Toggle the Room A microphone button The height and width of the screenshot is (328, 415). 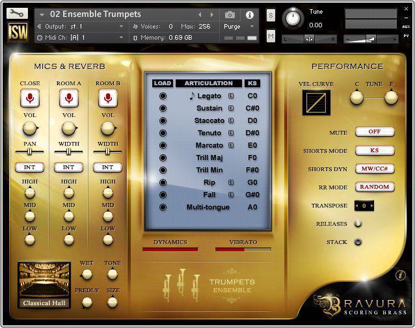point(68,98)
